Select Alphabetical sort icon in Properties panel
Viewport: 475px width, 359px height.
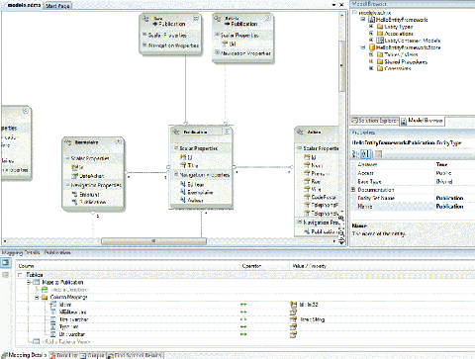click(365, 153)
